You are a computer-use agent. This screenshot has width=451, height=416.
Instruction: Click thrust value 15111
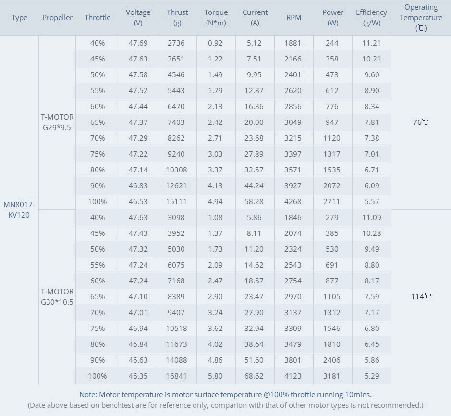point(176,201)
